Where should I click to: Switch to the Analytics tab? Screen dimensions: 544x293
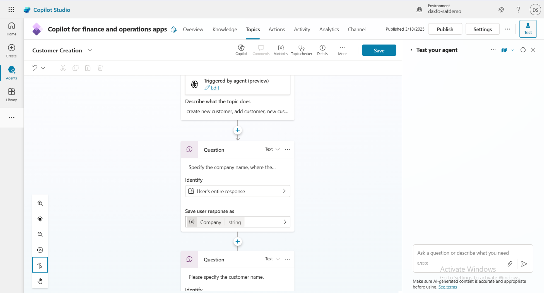coord(329,30)
